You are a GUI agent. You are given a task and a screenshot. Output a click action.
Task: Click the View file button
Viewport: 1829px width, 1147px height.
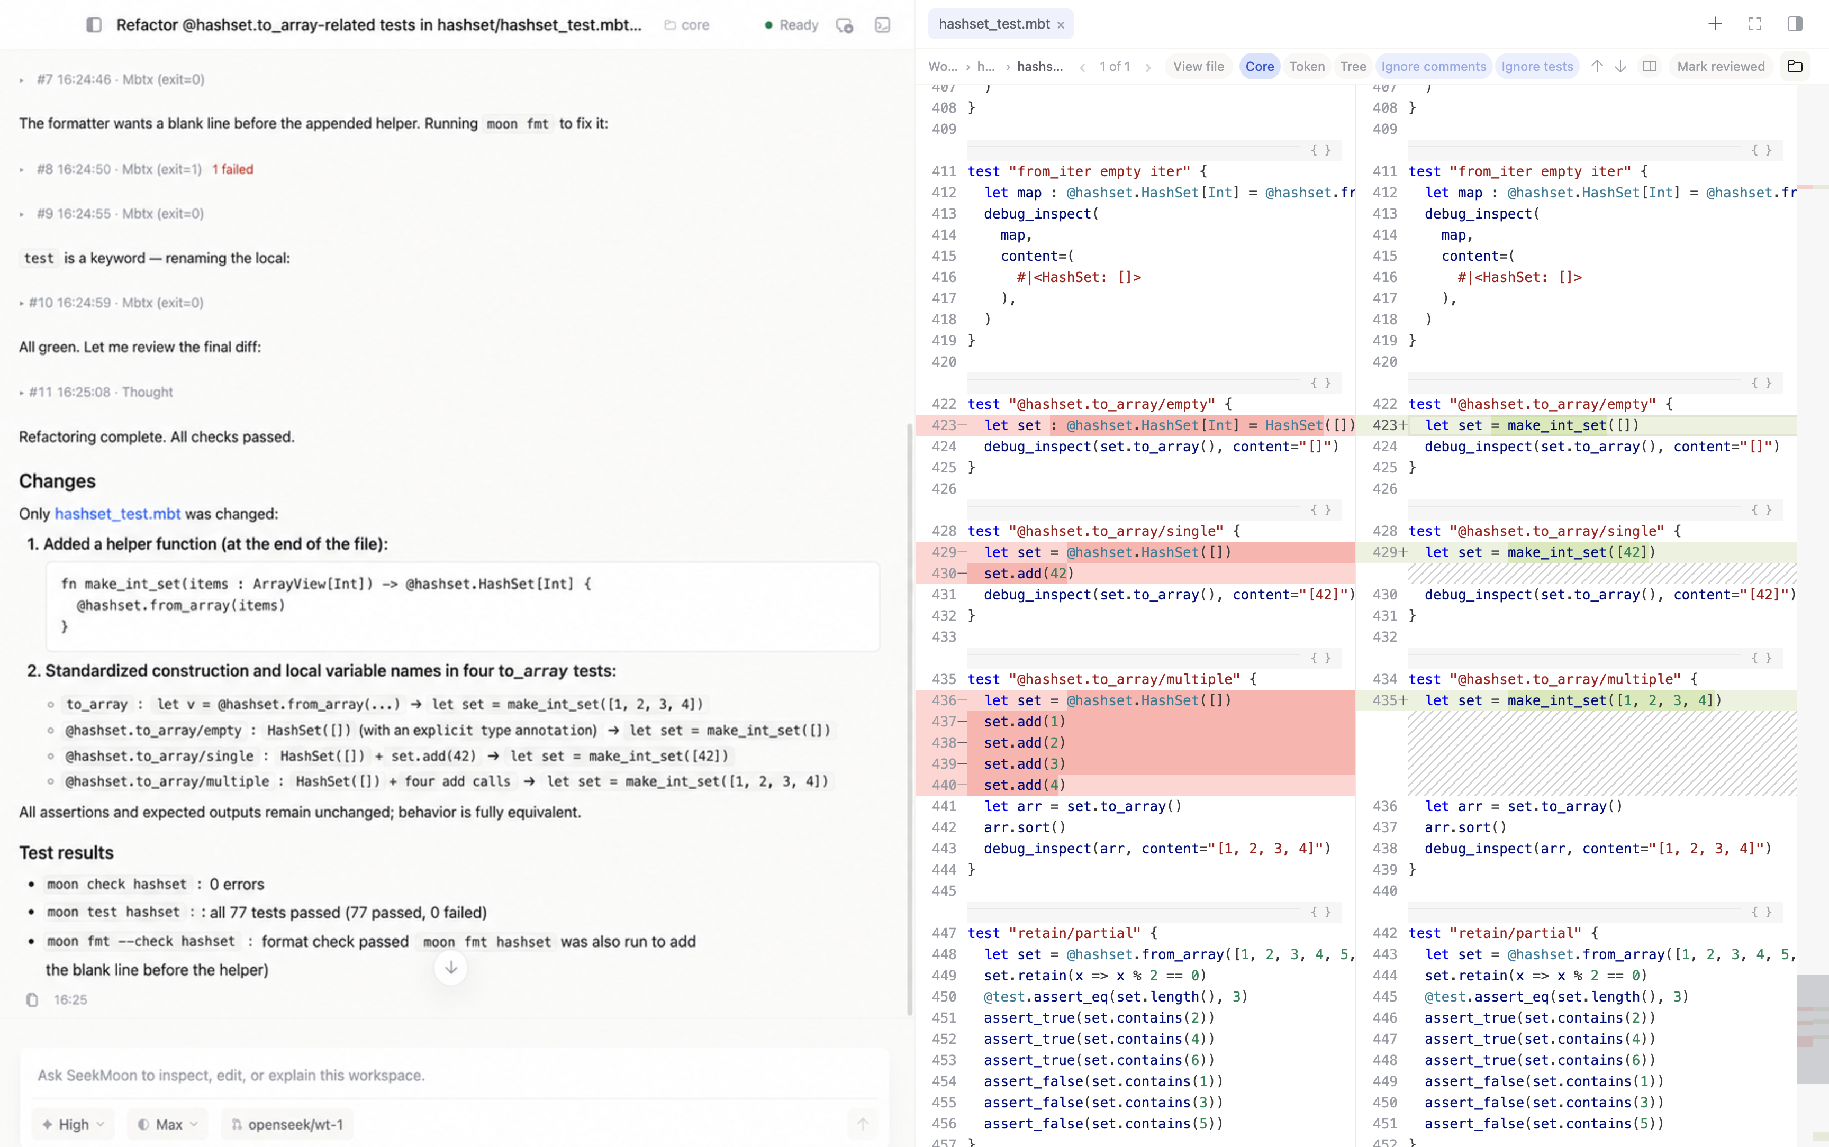click(x=1198, y=67)
